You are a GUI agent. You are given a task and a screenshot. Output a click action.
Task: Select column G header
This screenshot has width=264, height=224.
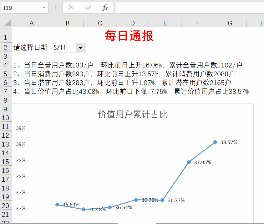pyautogui.click(x=230, y=23)
